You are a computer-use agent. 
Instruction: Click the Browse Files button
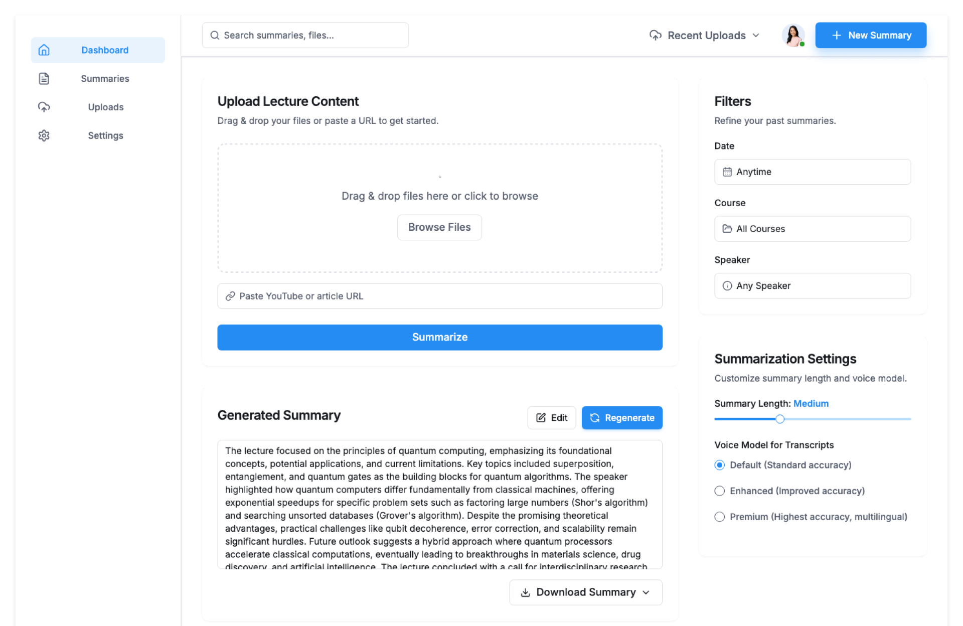point(439,227)
